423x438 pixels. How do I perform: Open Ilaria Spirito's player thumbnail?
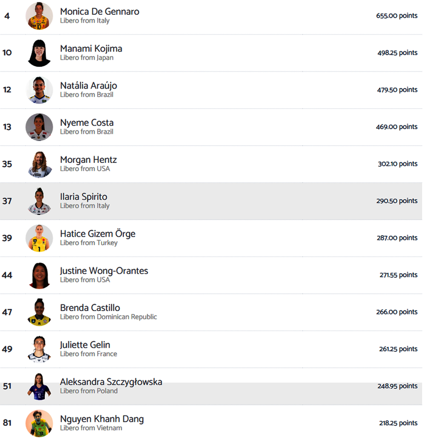[39, 201]
